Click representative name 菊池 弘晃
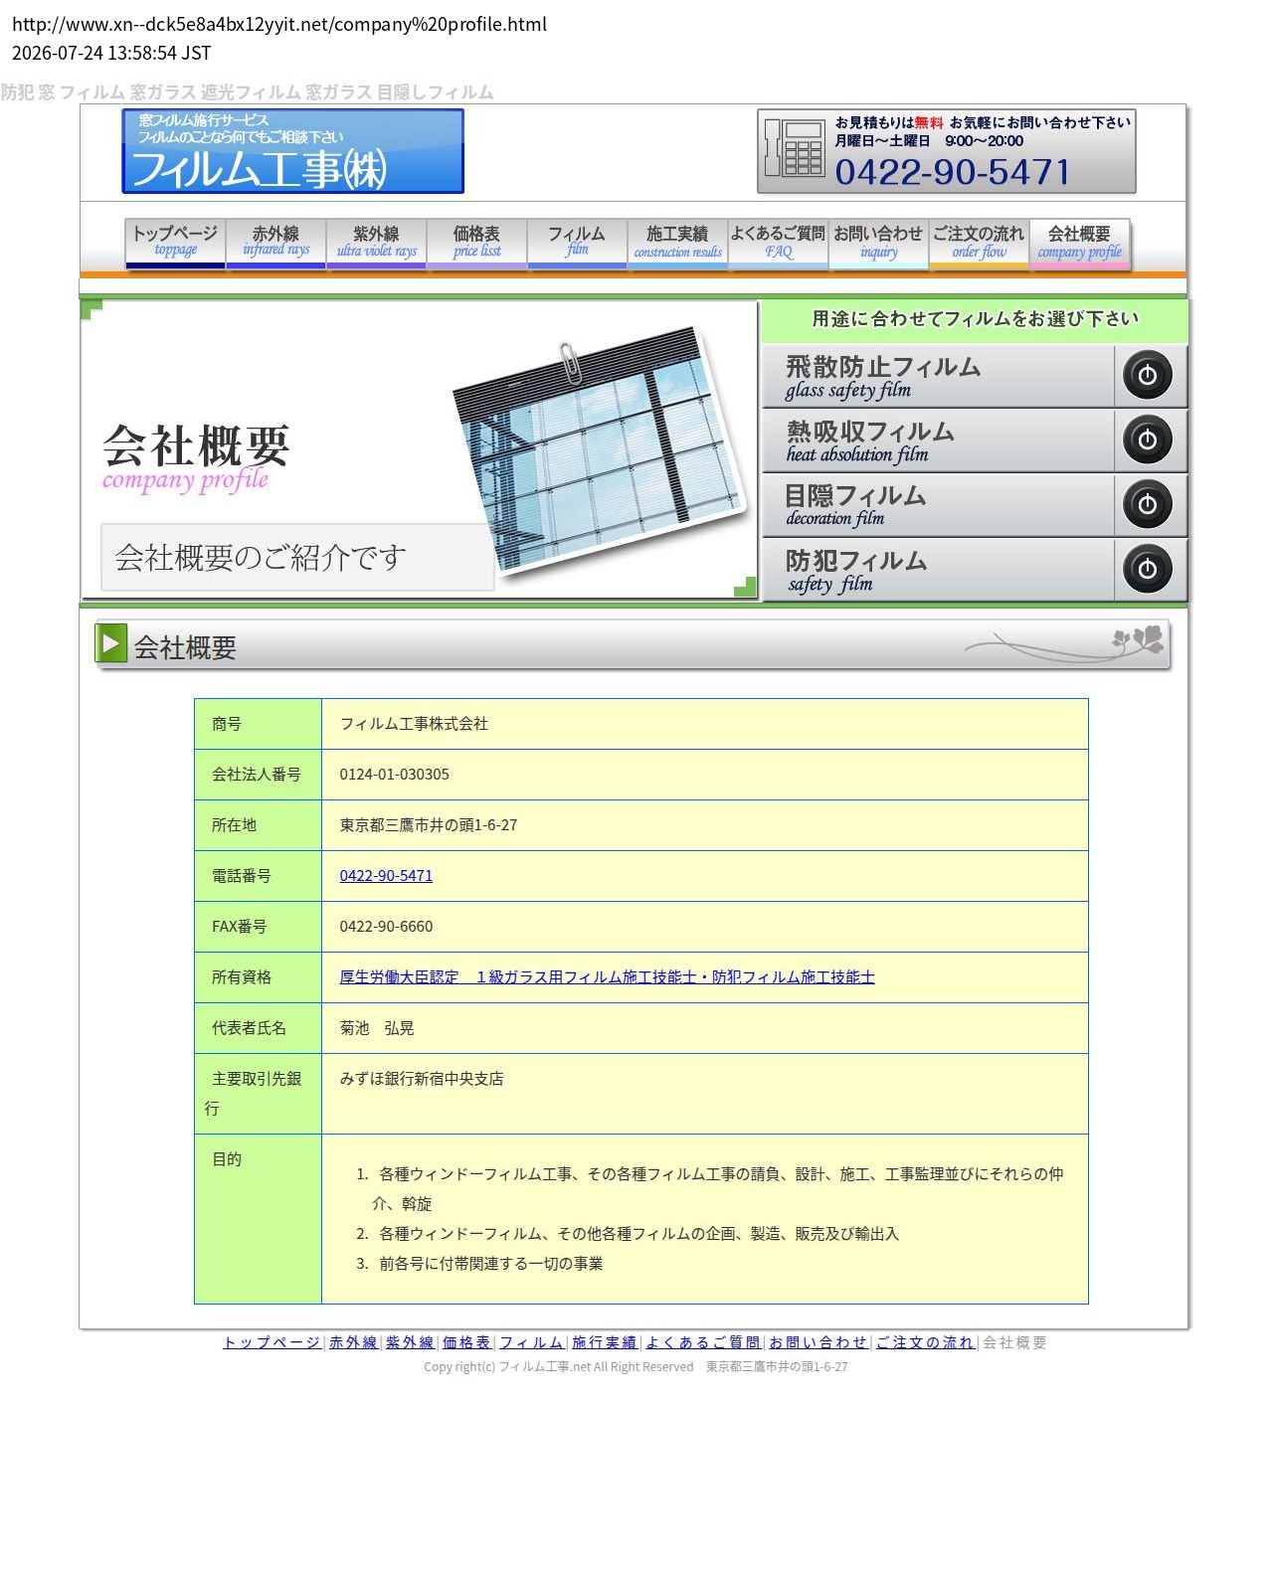Screen dimensions: 1273x1579 coord(377,1028)
